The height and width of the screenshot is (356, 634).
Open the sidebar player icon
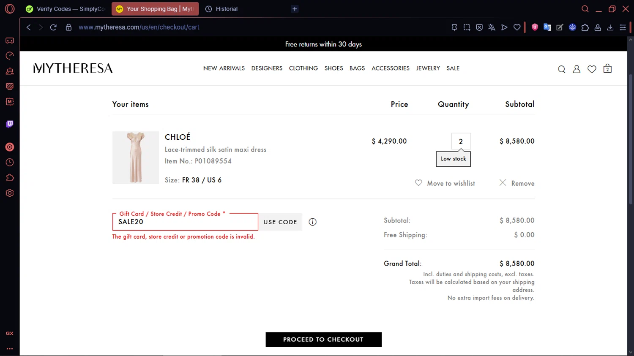coord(10,147)
